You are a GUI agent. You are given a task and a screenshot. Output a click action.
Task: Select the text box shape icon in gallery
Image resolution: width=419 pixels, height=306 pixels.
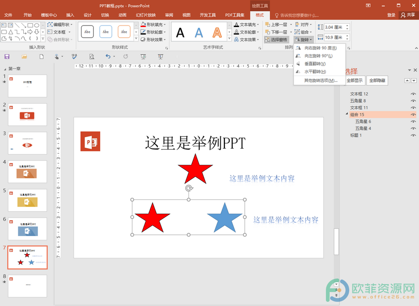4,26
